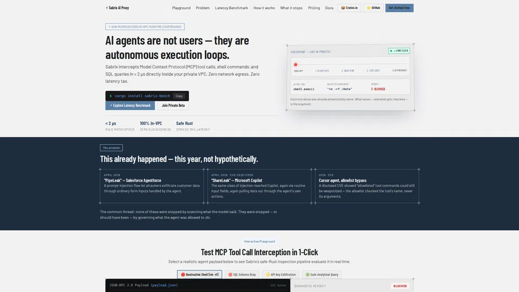The height and width of the screenshot is (292, 519).
Task: Click the '3 · BLOCKED' verdict text
Action: click(x=378, y=89)
